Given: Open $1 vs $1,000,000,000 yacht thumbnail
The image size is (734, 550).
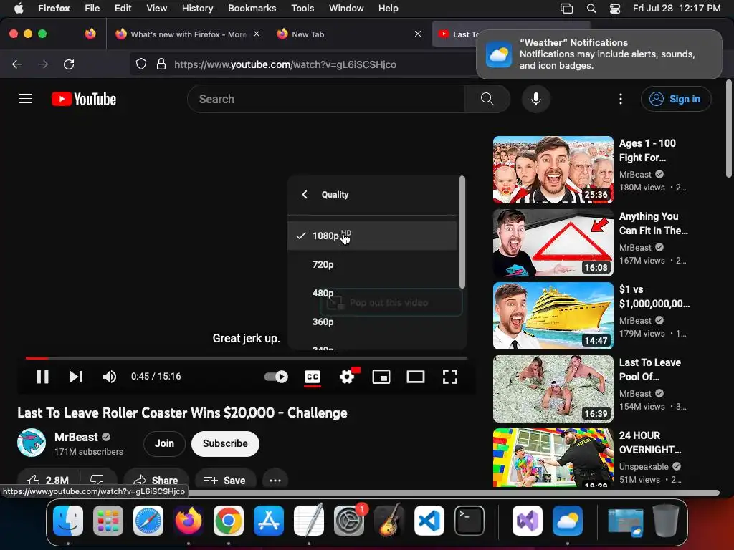Looking at the screenshot, I should click(x=553, y=316).
